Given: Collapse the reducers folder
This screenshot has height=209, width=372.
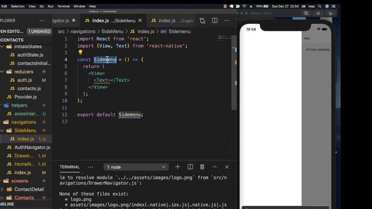Looking at the screenshot, I should tap(2, 71).
